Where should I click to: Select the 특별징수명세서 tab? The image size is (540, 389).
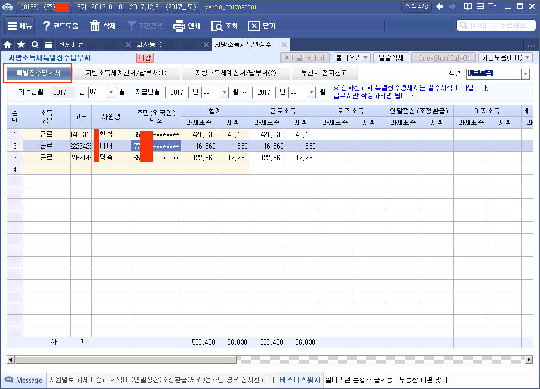coord(38,73)
